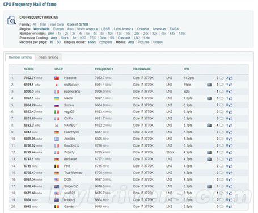Click the 14.2pts value in first row
This screenshot has width=258, height=213.
(189, 78)
